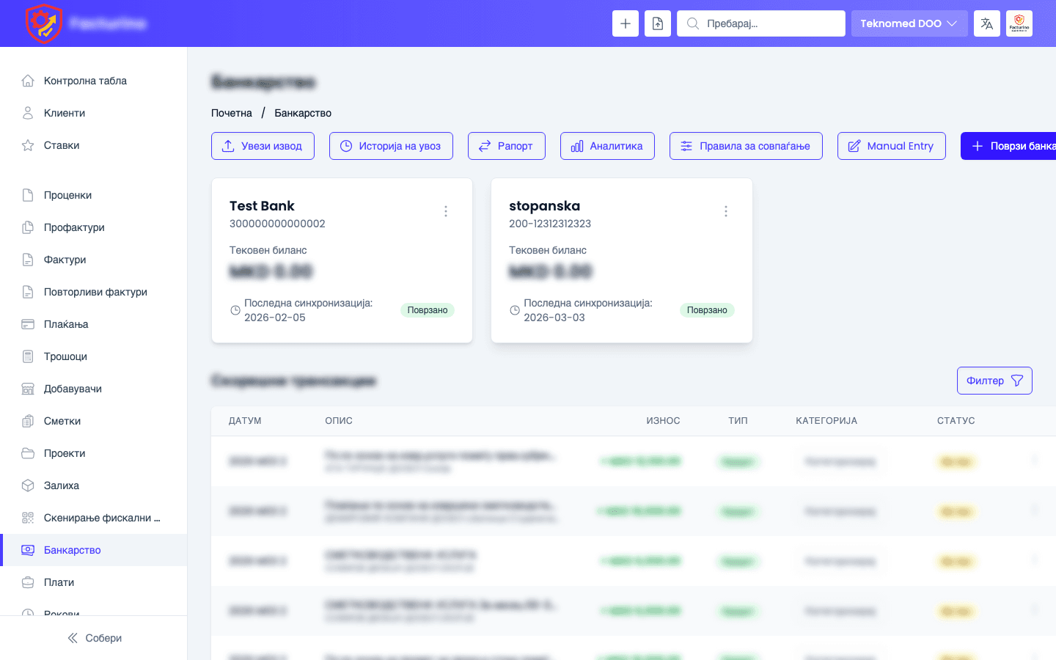Open the language translation icon

pyautogui.click(x=986, y=23)
